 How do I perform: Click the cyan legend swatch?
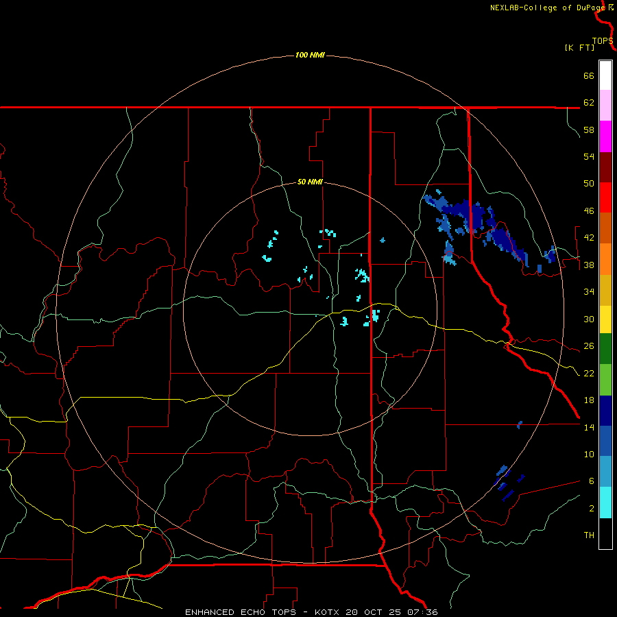point(605,503)
